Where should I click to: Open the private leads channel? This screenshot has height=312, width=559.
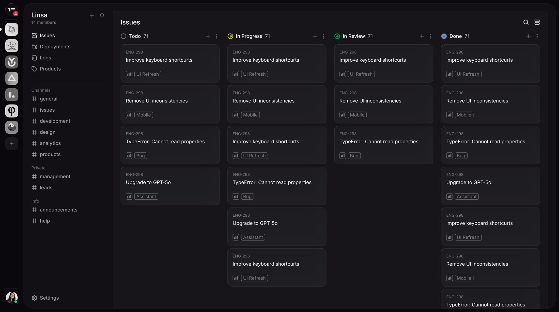pyautogui.click(x=42, y=188)
